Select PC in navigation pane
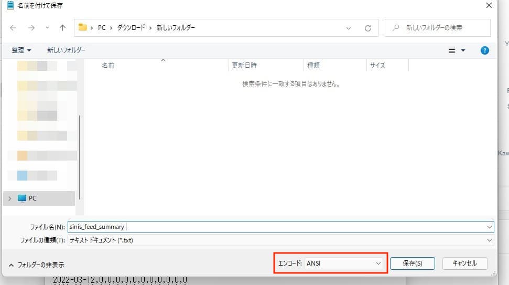 coord(39,198)
